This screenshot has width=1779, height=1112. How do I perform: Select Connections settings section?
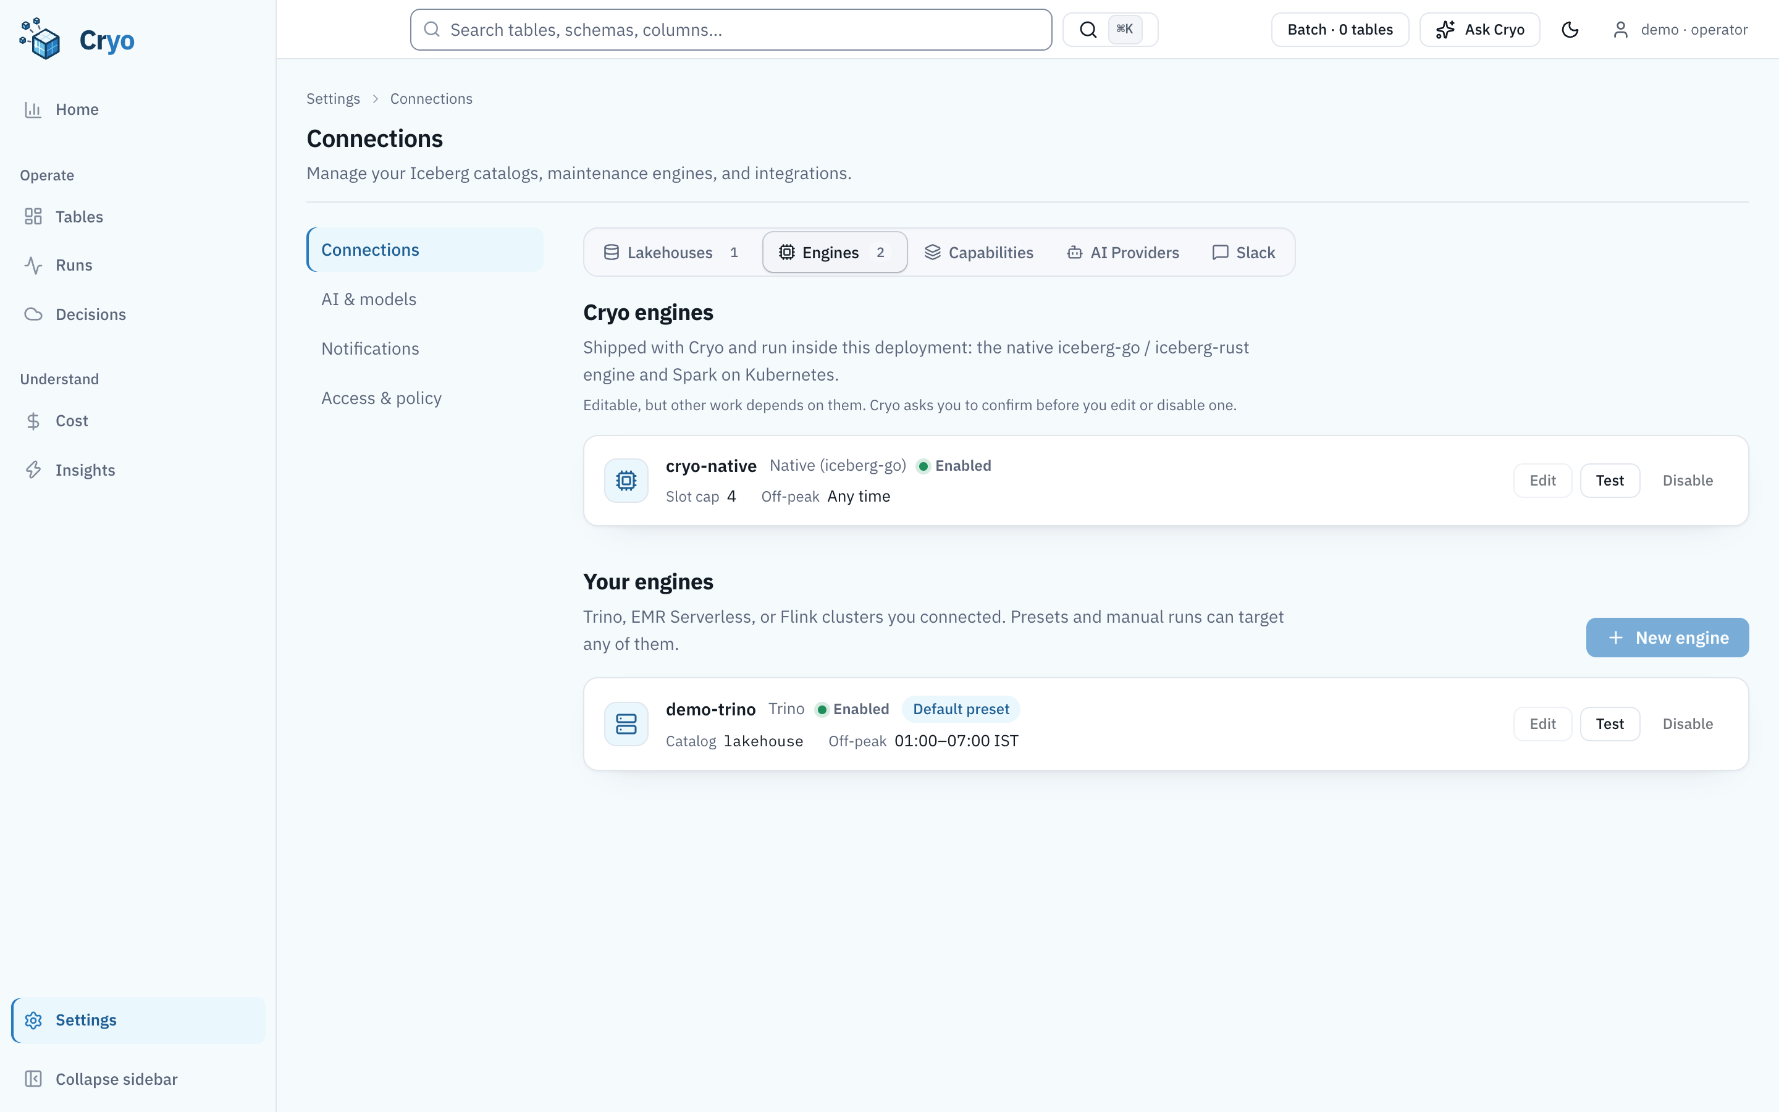click(425, 250)
